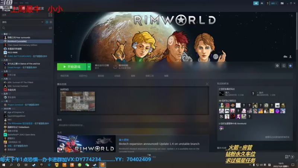298x168 pixels.
Task: Click the library search field
Action: [25, 28]
